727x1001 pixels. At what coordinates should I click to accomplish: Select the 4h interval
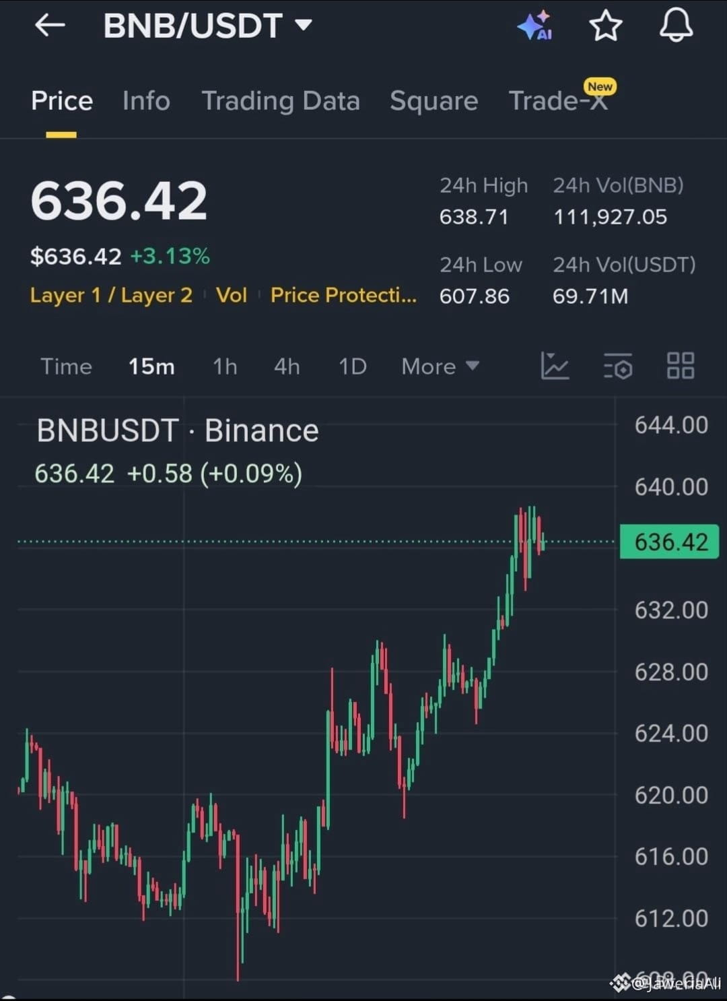coord(287,366)
